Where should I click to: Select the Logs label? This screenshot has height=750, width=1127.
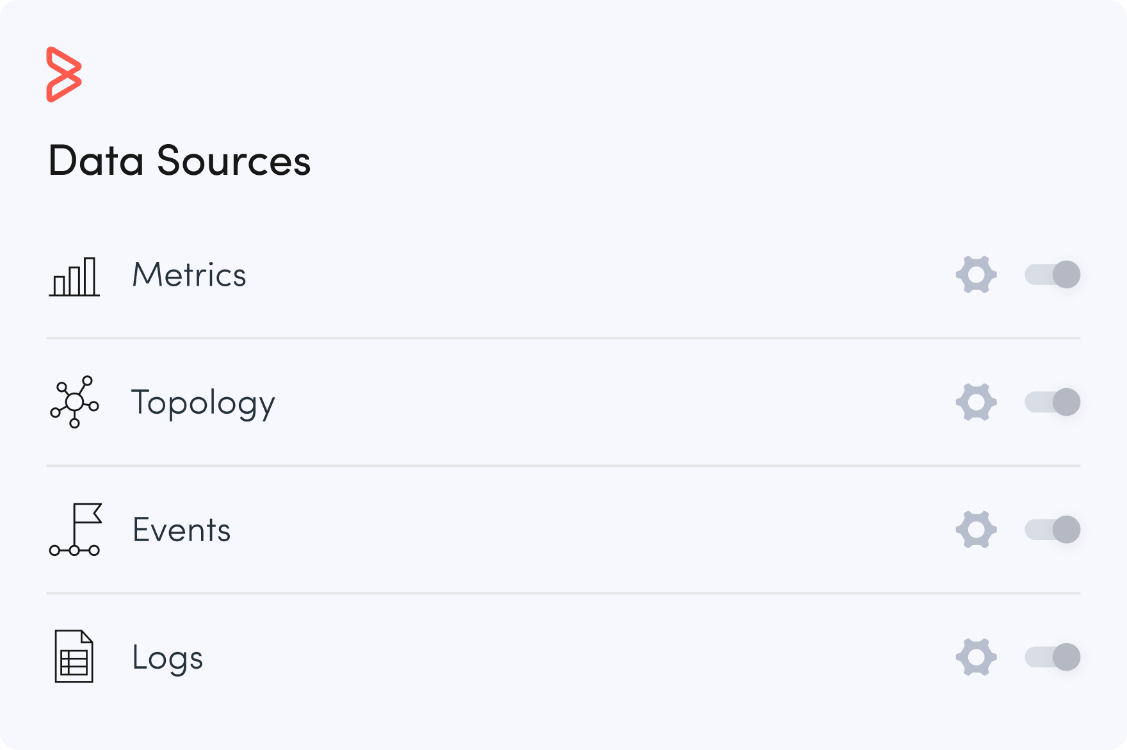[x=167, y=658]
